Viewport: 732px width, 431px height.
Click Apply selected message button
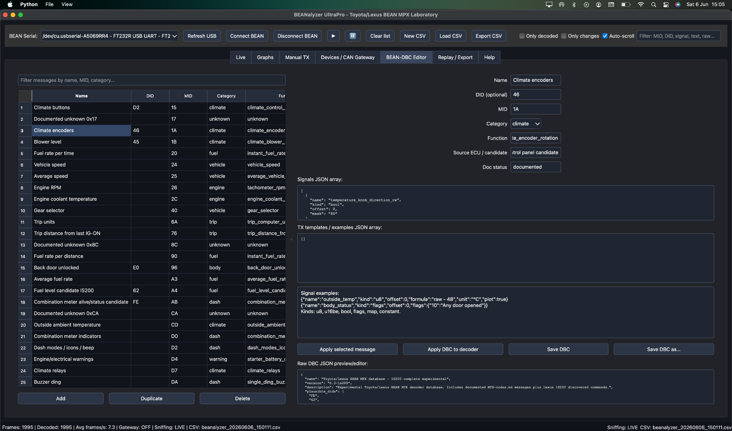347,349
